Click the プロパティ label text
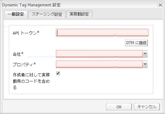This screenshot has width=165, height=114. click(x=24, y=64)
